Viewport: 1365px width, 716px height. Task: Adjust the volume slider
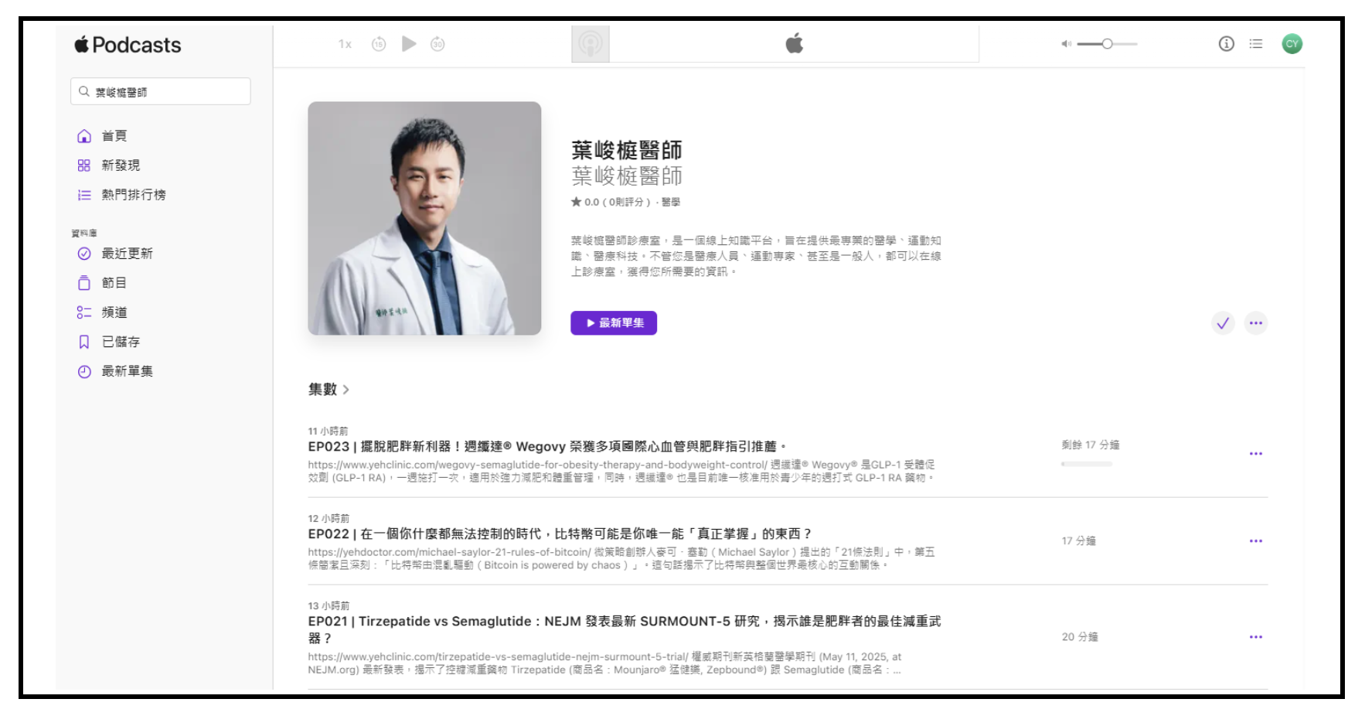1107,44
